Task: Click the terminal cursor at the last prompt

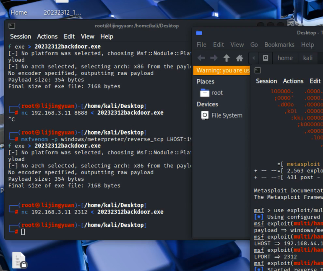Action: tap(23, 232)
